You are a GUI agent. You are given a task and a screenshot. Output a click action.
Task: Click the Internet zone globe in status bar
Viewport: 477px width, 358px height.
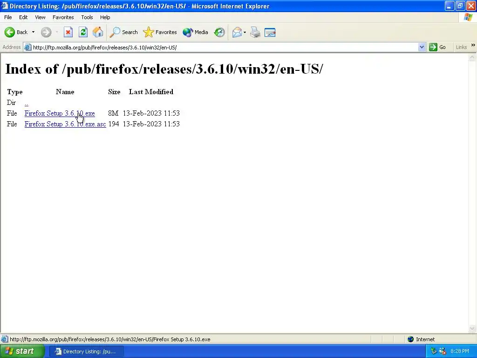click(411, 339)
